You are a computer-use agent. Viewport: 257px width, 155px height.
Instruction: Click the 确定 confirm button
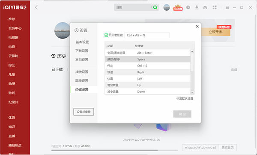pos(182,114)
